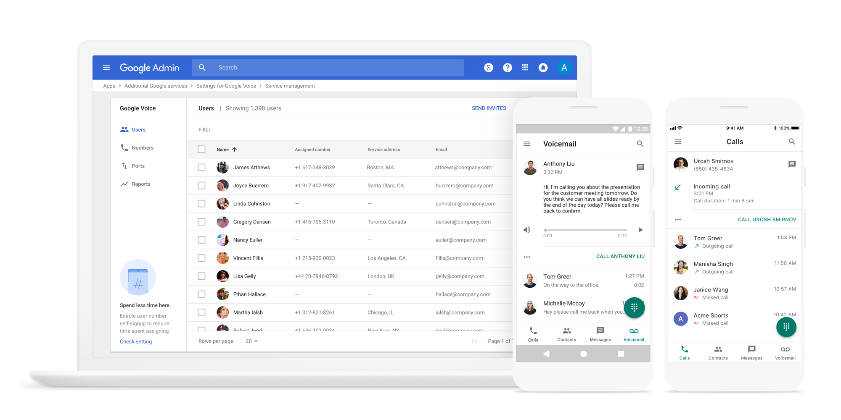Open Reports in the Google Voice sidebar
This screenshot has width=841, height=420.
[135, 184]
